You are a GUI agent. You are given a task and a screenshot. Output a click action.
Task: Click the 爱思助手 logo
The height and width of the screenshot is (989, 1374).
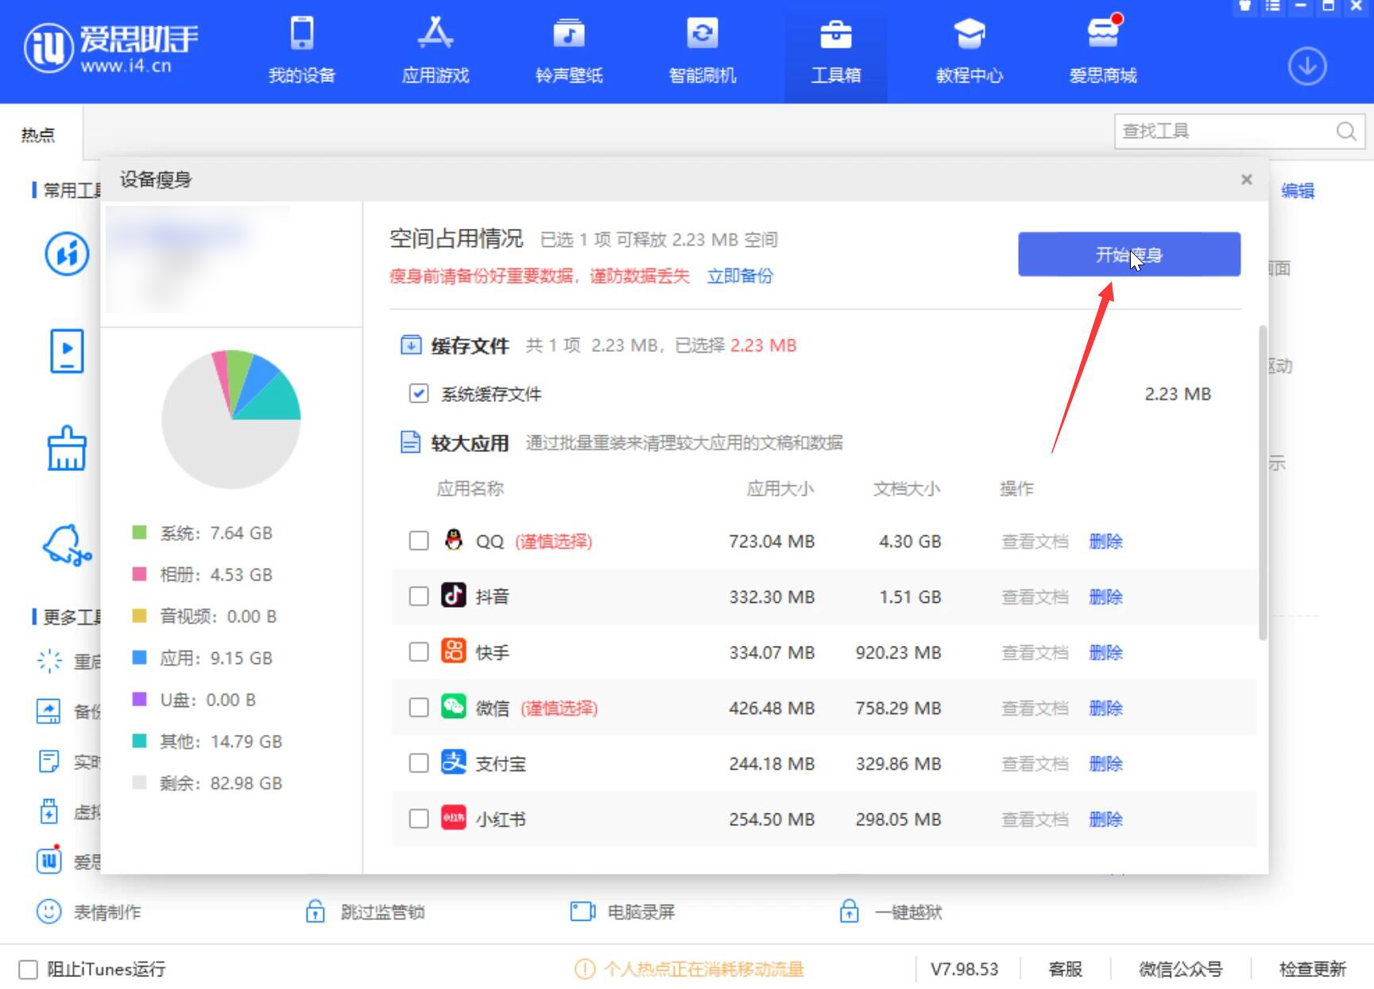click(111, 48)
